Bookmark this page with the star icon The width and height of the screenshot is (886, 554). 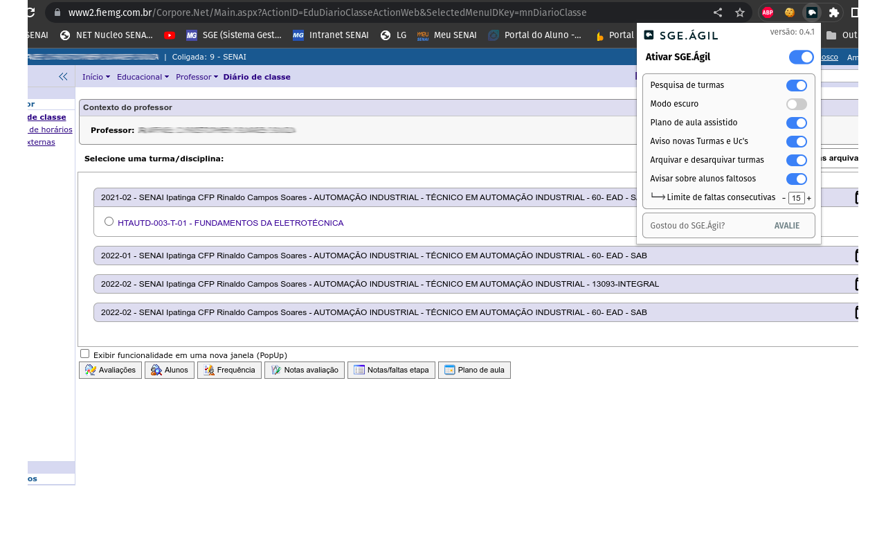click(740, 12)
